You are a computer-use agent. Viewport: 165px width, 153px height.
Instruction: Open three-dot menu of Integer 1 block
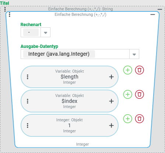coord(28,125)
